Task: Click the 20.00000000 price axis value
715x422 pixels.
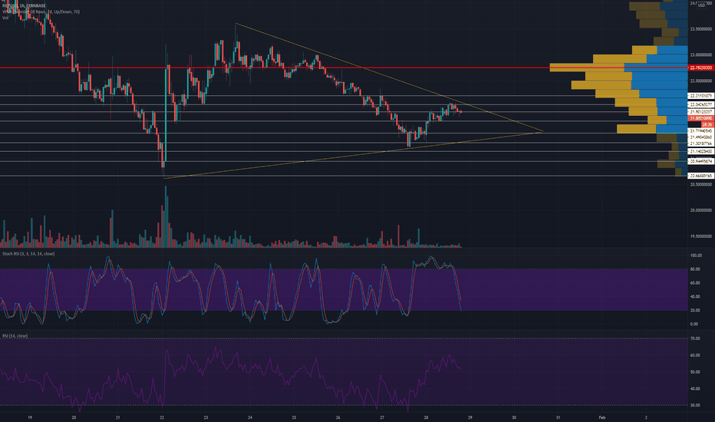Action: tap(701, 210)
